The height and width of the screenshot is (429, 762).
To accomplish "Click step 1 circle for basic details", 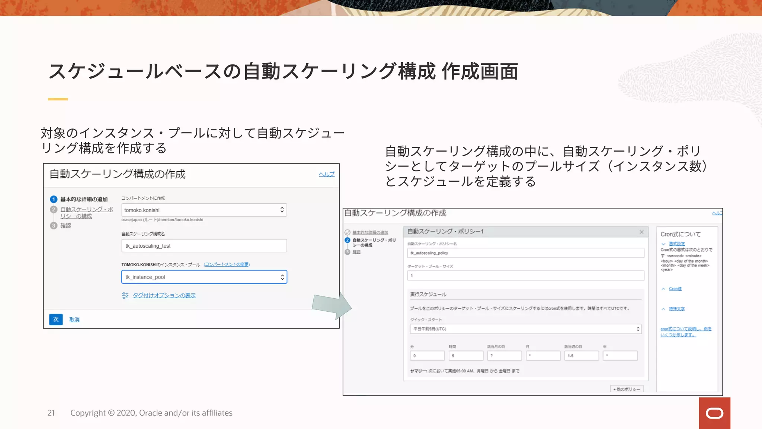I will point(54,199).
